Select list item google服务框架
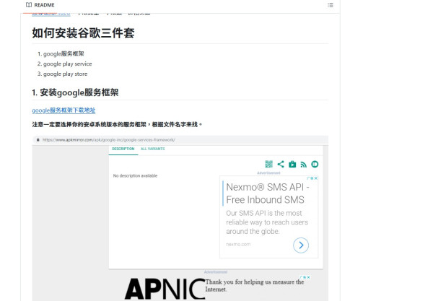The height and width of the screenshot is (301, 433). tap(64, 54)
